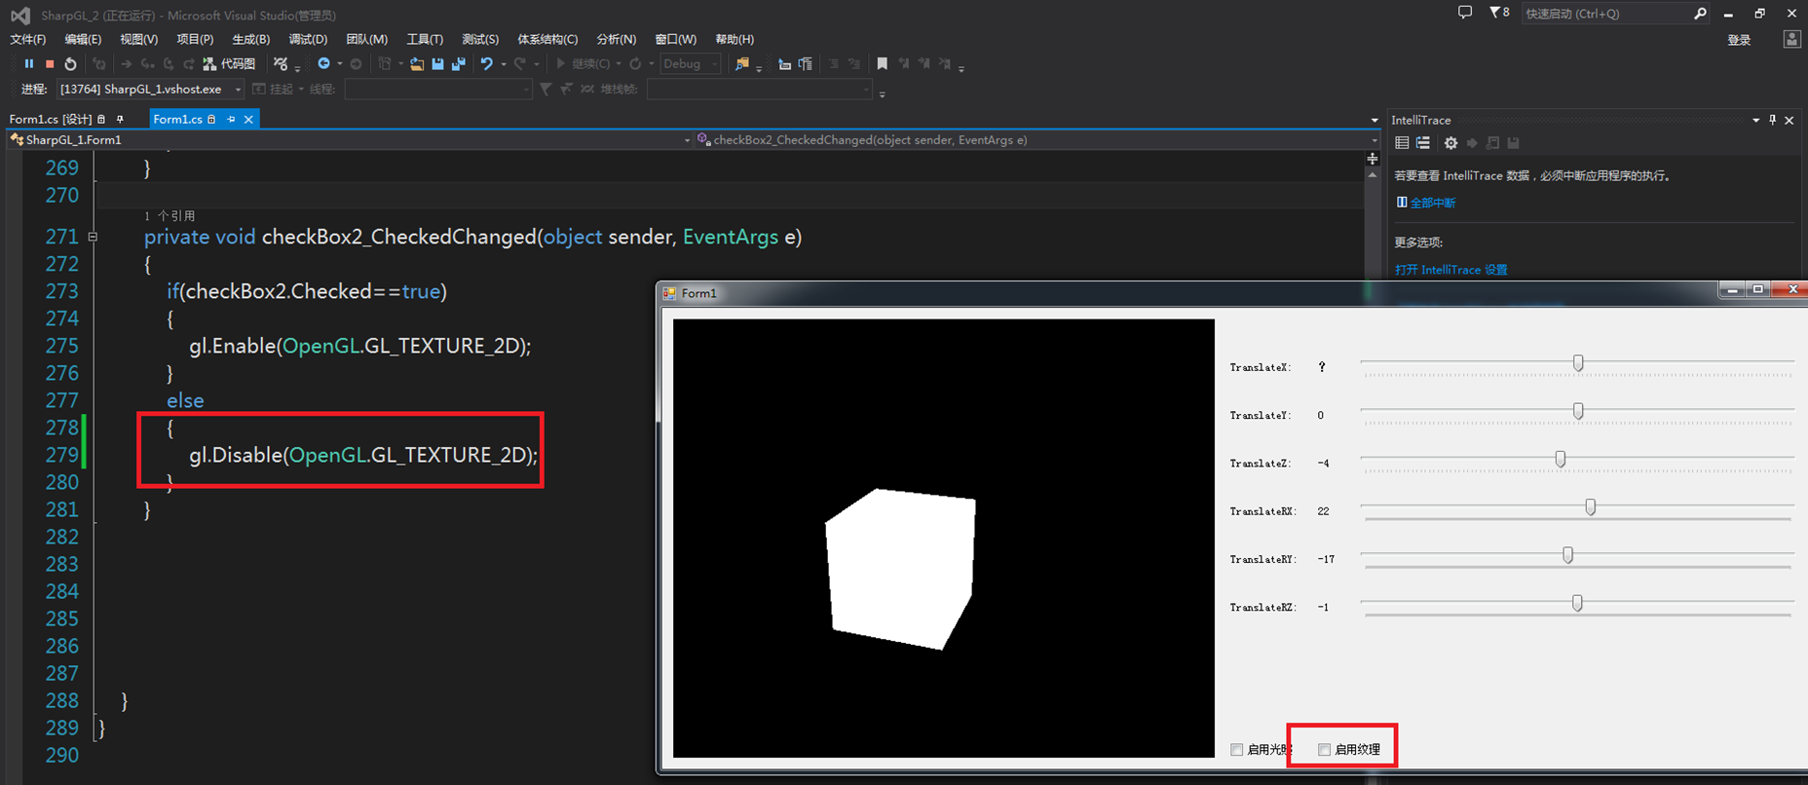1808x785 pixels.
Task: Pause debugging with the Break All icon
Action: 28,64
